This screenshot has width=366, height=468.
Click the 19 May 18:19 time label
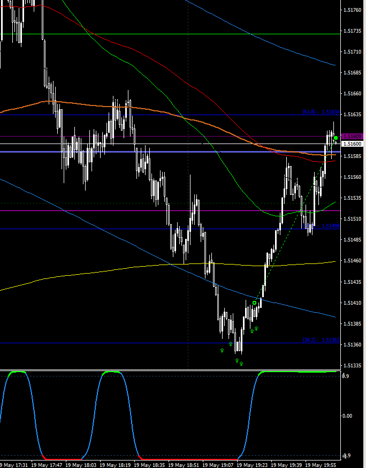pos(116,465)
